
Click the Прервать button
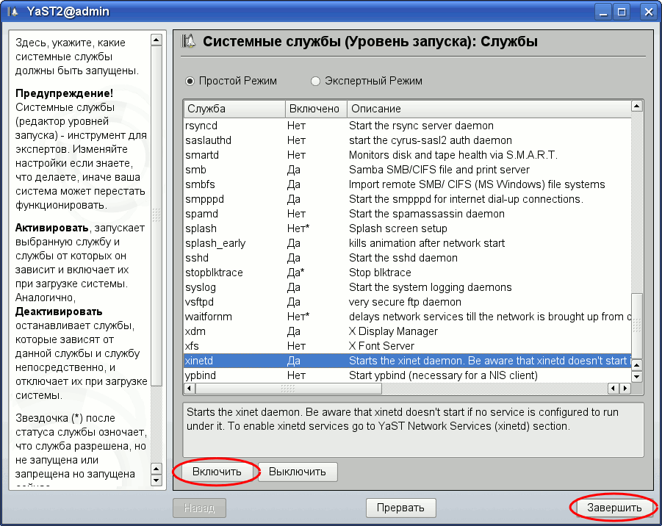400,508
